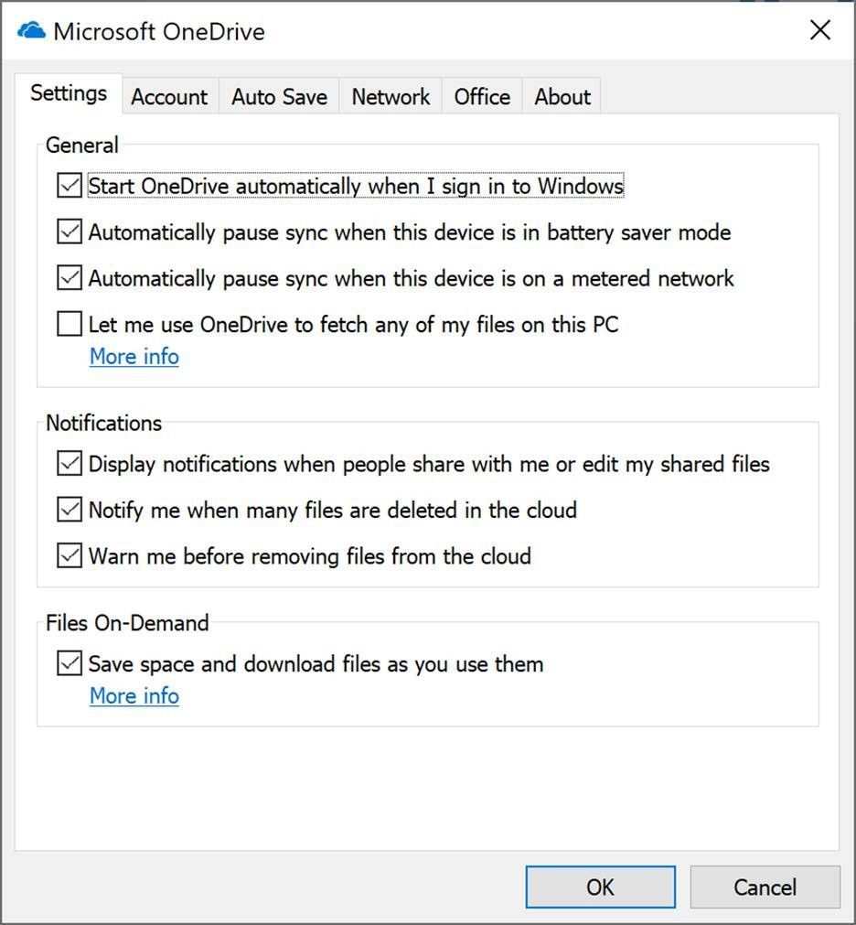
Task: Open More info about fetching files
Action: tap(134, 356)
